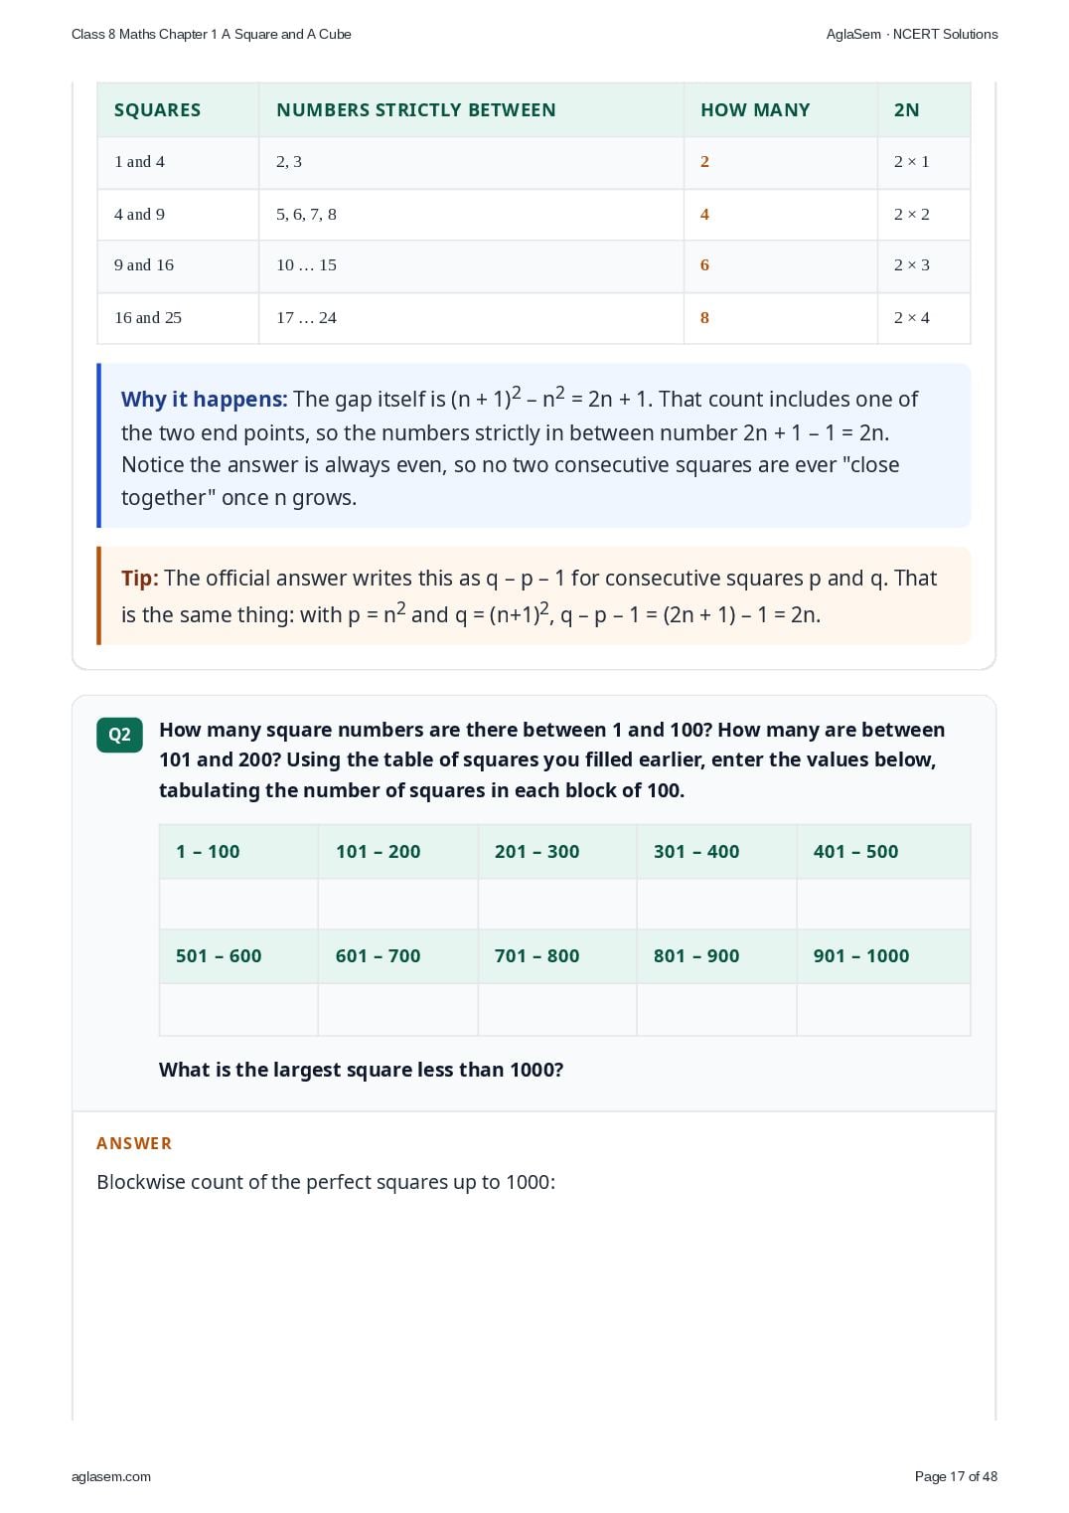Click the 301 – 400 header cell
Viewport: 1069px width, 1513px height.
point(716,852)
